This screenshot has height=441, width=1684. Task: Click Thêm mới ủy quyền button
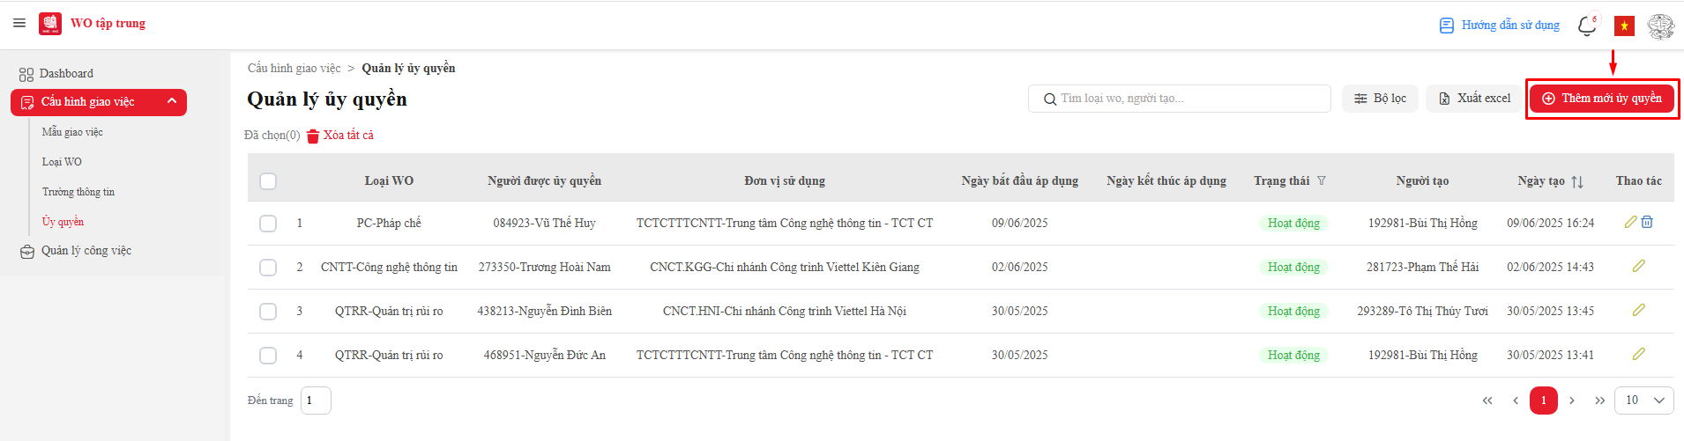[x=1602, y=99]
